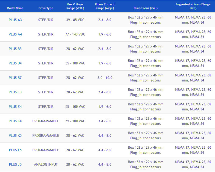This screenshot has height=172, width=215.
Task: Click the PLUS E3 model link
Action: tap(15, 92)
